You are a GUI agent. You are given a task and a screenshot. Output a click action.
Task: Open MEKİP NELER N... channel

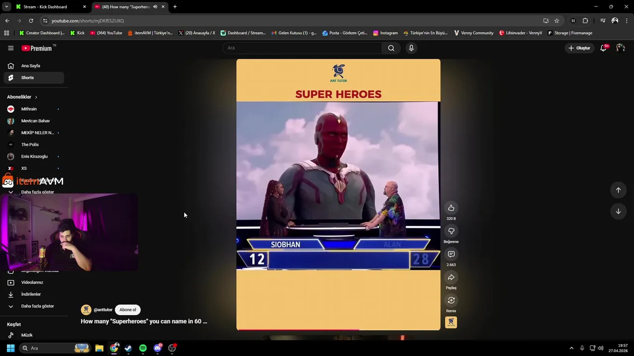coord(34,133)
